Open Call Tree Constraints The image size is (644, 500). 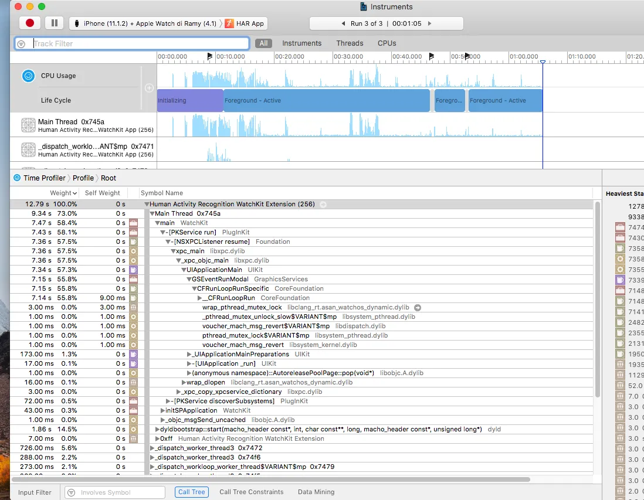click(252, 492)
